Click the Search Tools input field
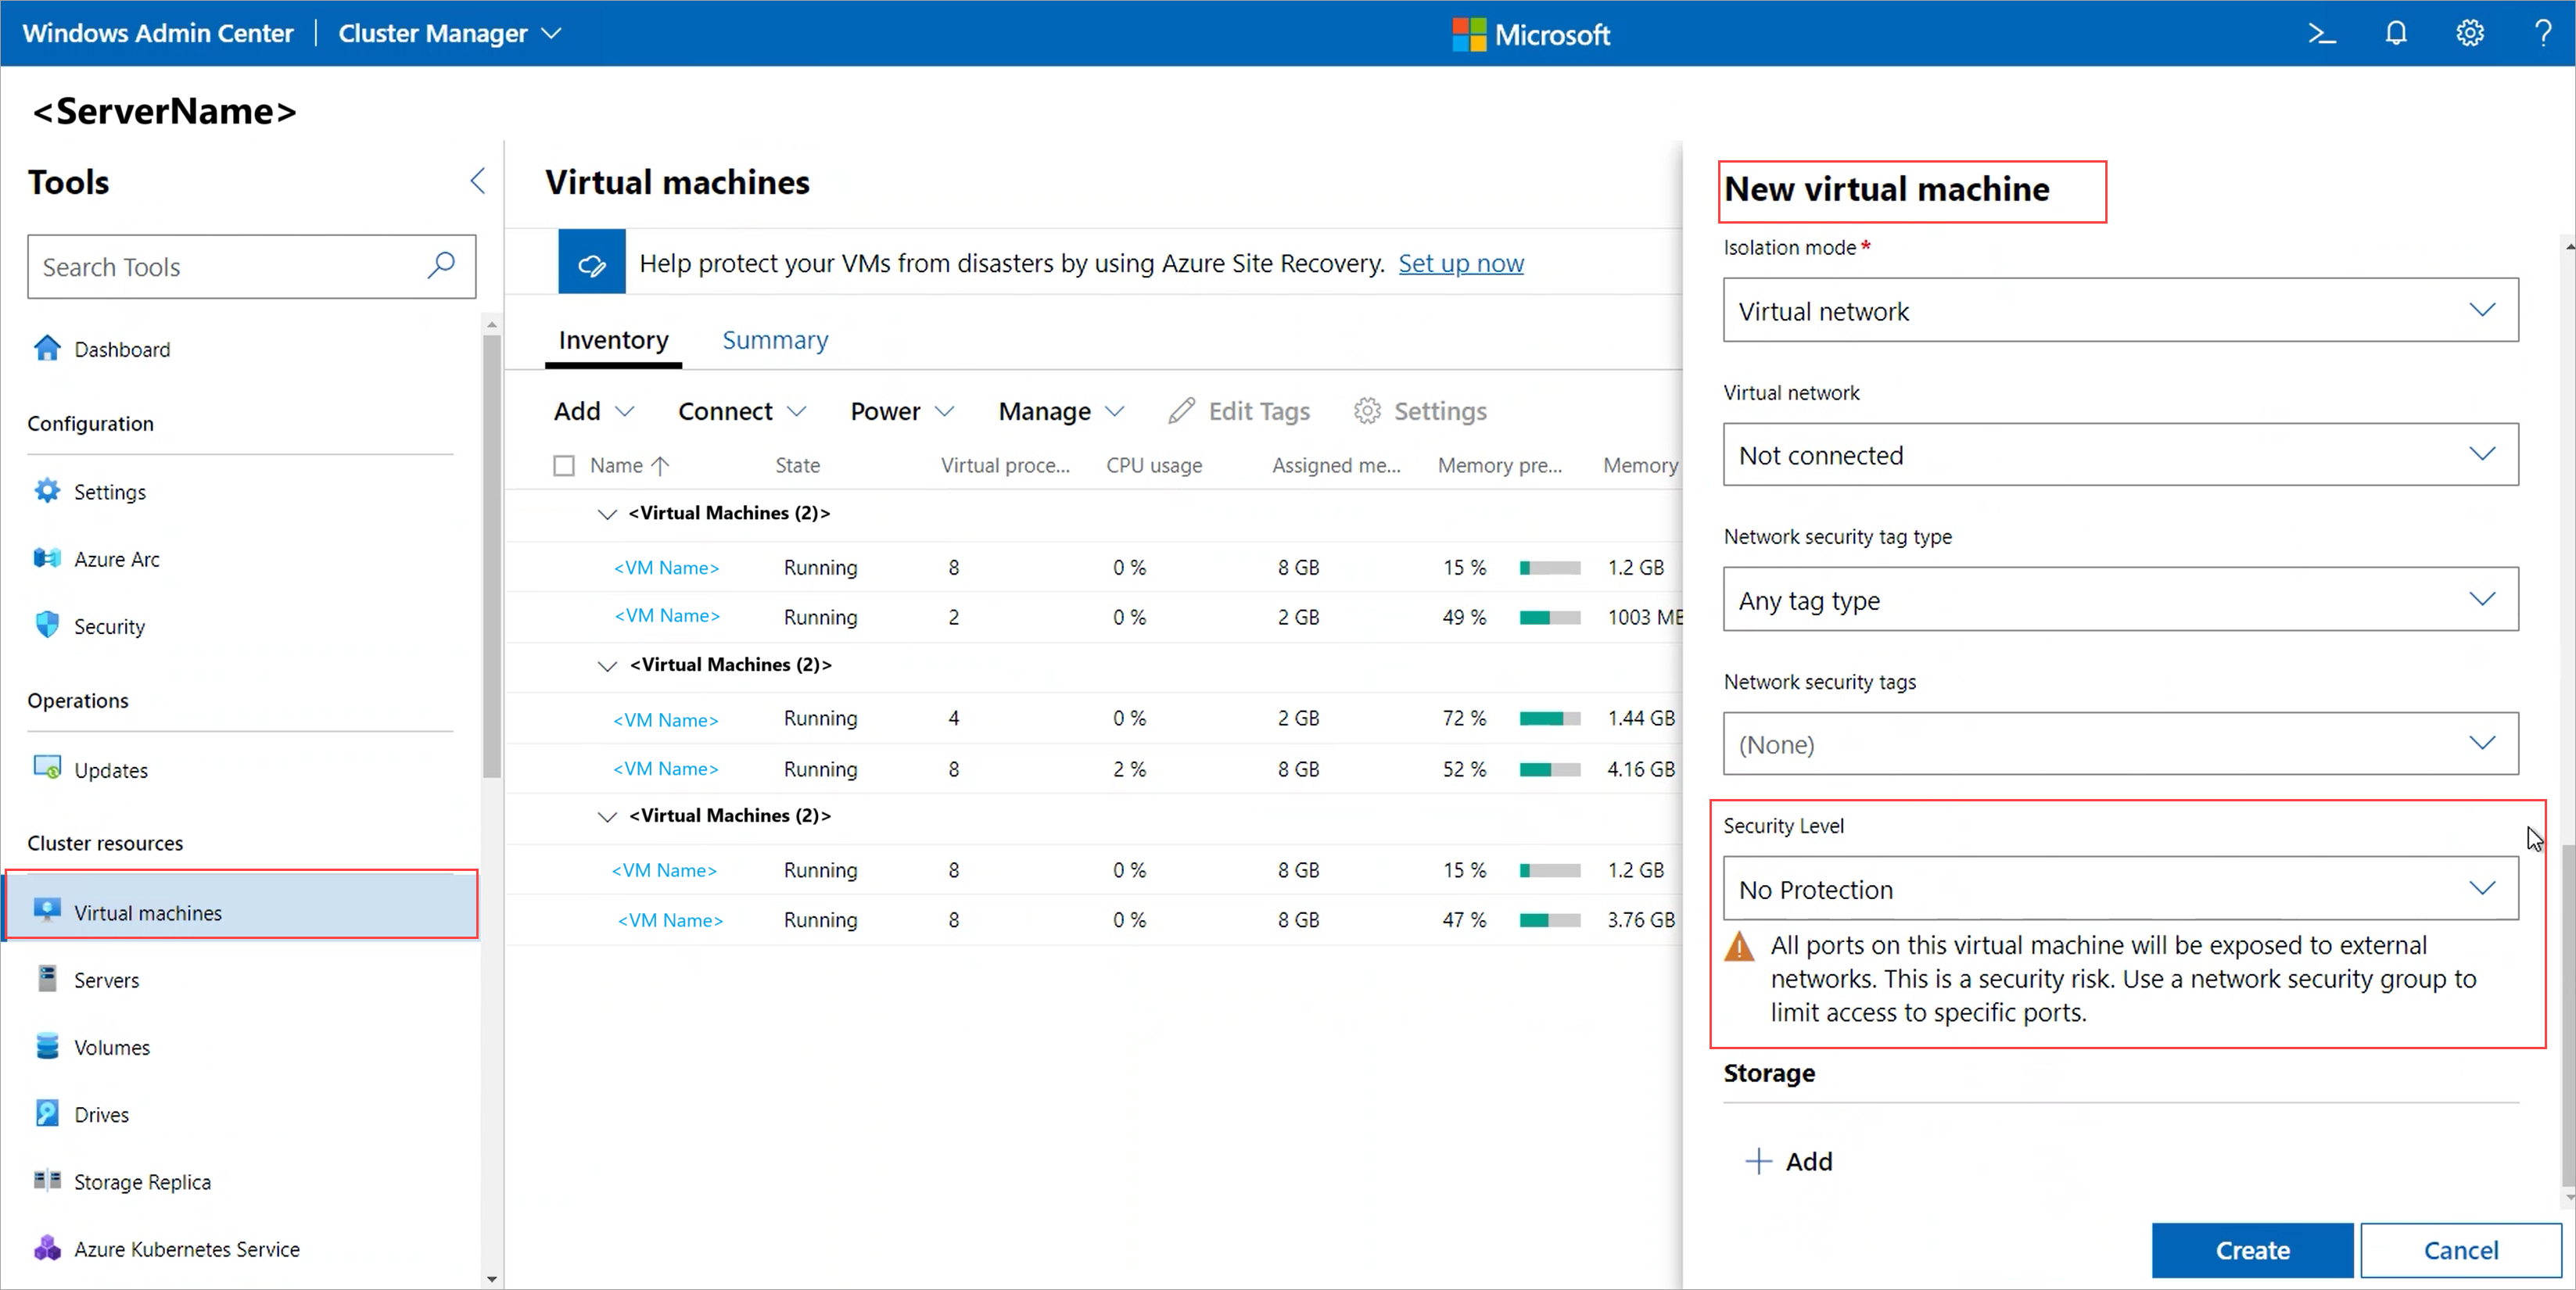The height and width of the screenshot is (1290, 2576). pyautogui.click(x=220, y=266)
